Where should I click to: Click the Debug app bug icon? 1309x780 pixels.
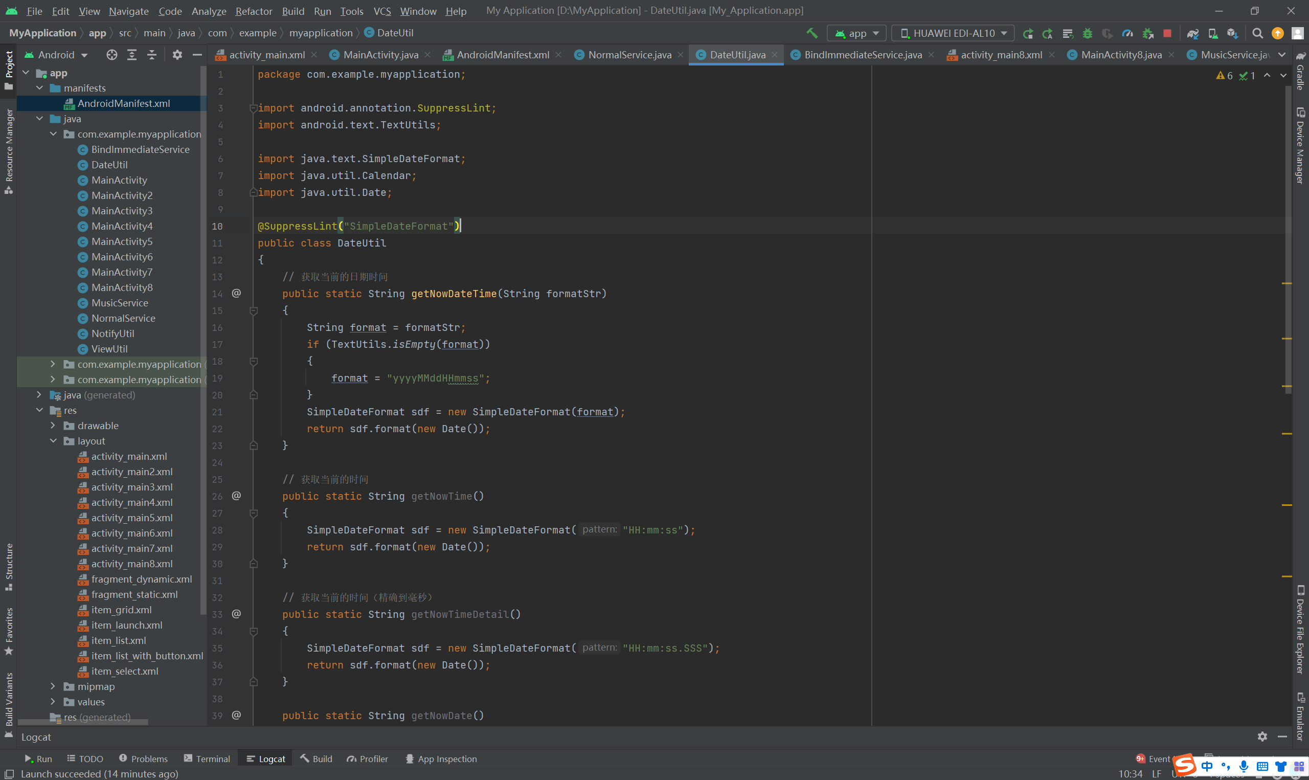click(1087, 33)
